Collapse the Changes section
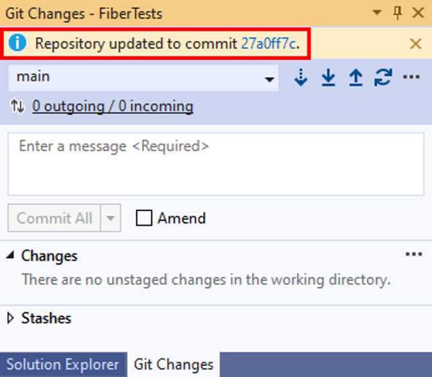The width and height of the screenshot is (432, 377). tap(11, 255)
